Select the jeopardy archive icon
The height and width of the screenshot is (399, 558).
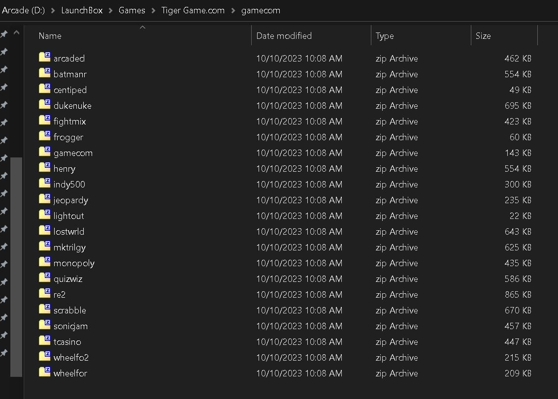coord(44,198)
